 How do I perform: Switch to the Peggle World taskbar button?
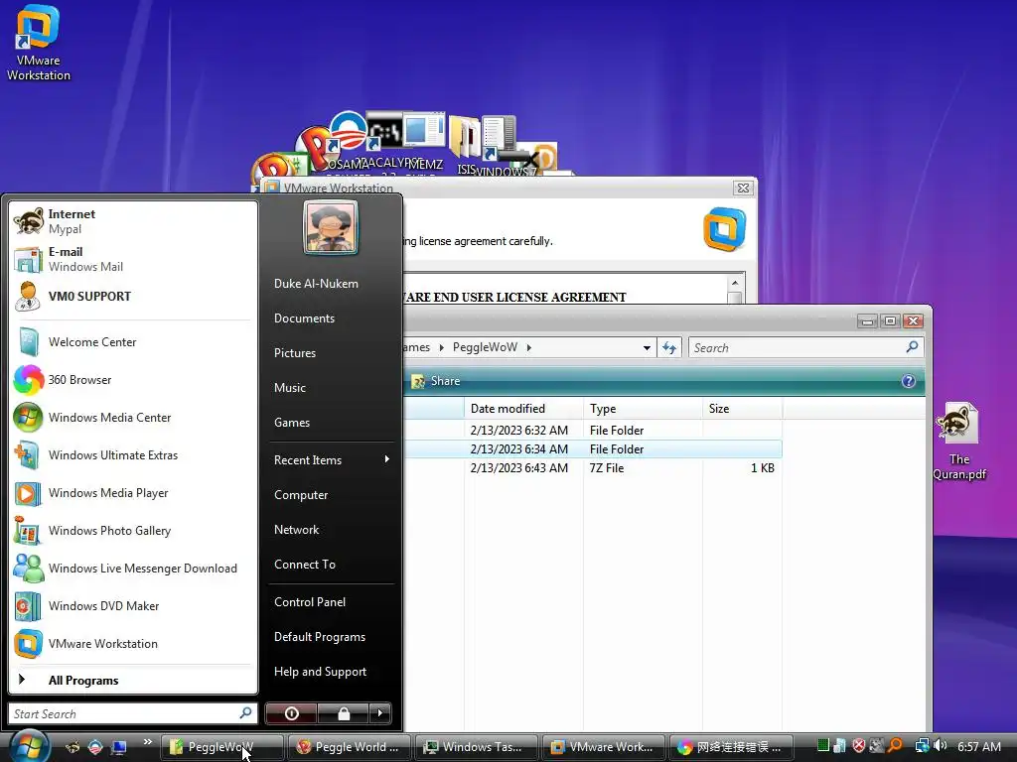coord(349,747)
